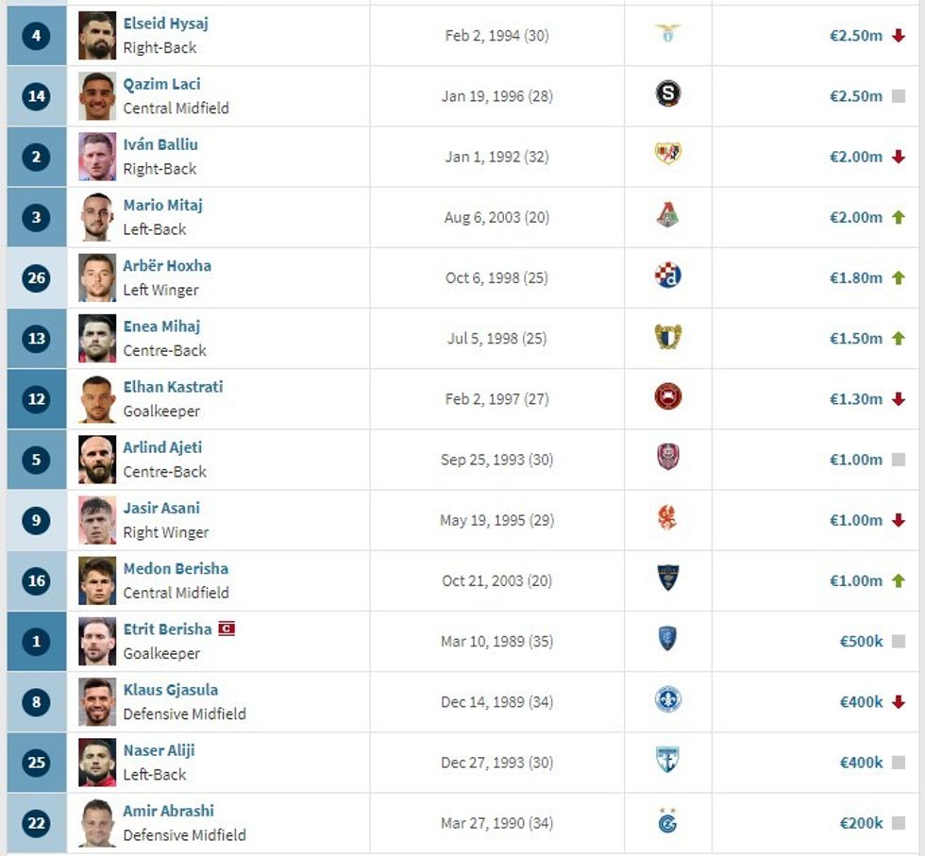
Task: Open Arlind Ajeti's player profile link
Action: coord(162,447)
